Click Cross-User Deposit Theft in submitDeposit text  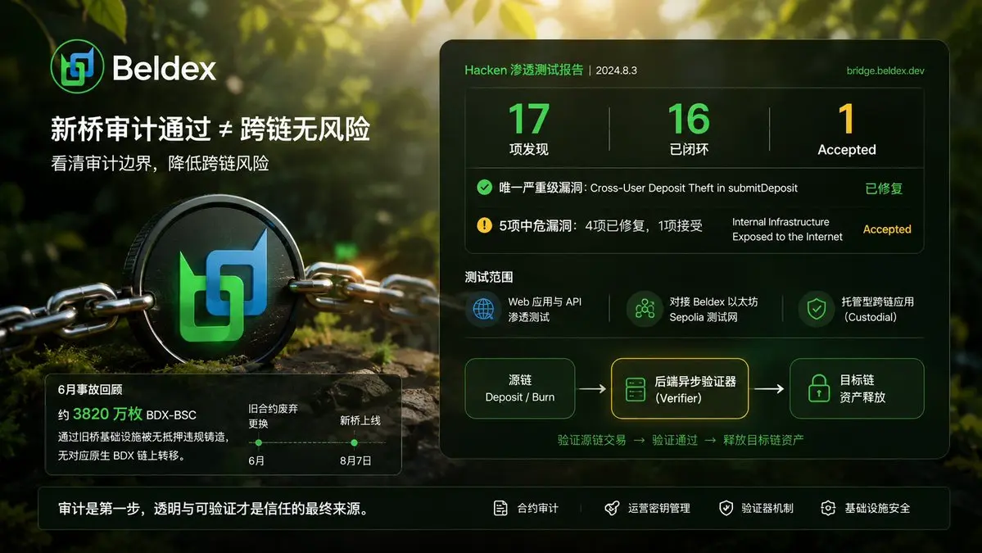pos(694,188)
